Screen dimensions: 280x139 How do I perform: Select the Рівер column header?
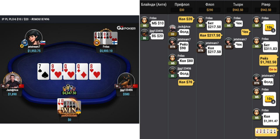tap(266, 4)
